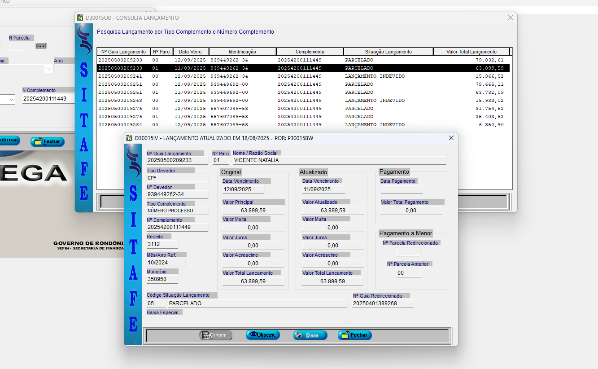
Task: Click the Nº Guia Redirecionada field
Action: click(x=382, y=303)
